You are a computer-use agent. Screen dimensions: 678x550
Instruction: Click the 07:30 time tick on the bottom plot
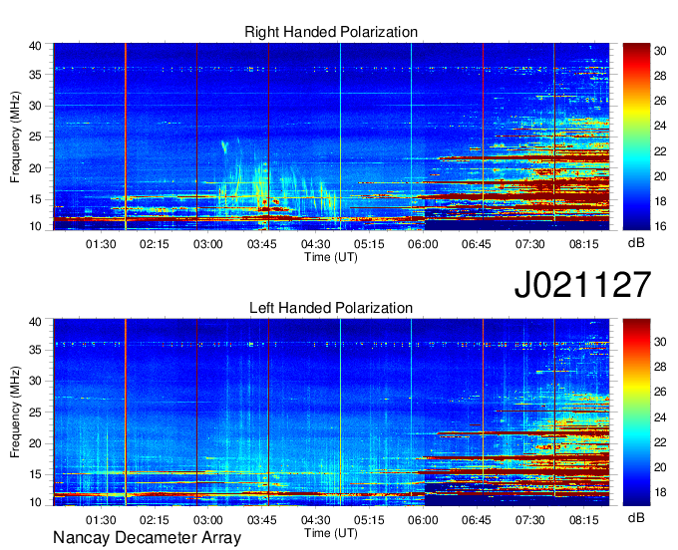530,520
